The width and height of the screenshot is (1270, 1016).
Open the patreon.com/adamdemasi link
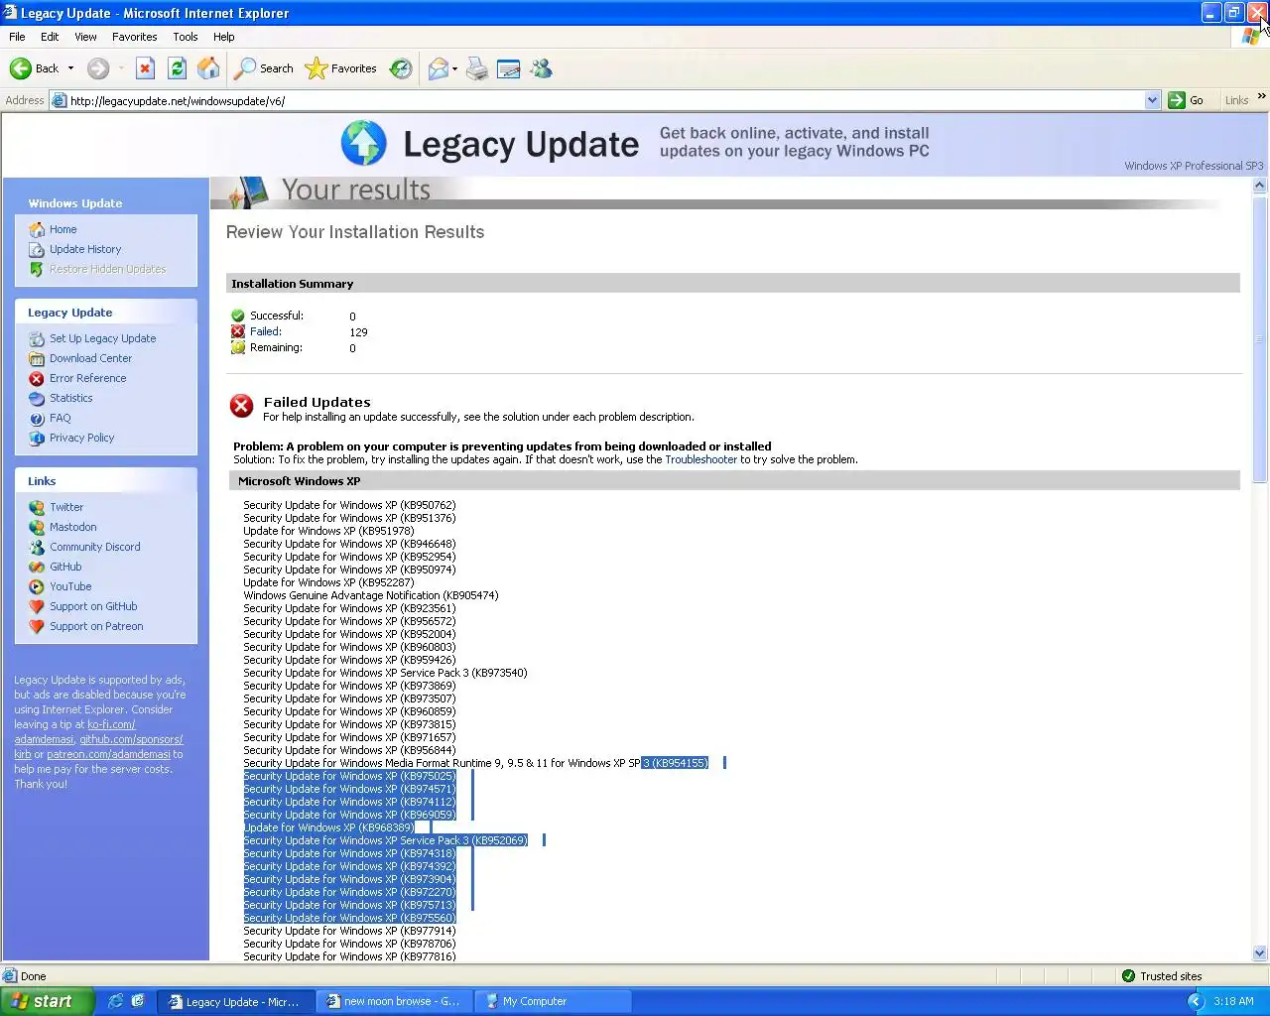point(108,754)
